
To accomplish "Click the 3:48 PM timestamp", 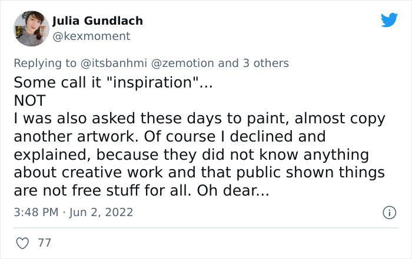I will click(x=35, y=212).
